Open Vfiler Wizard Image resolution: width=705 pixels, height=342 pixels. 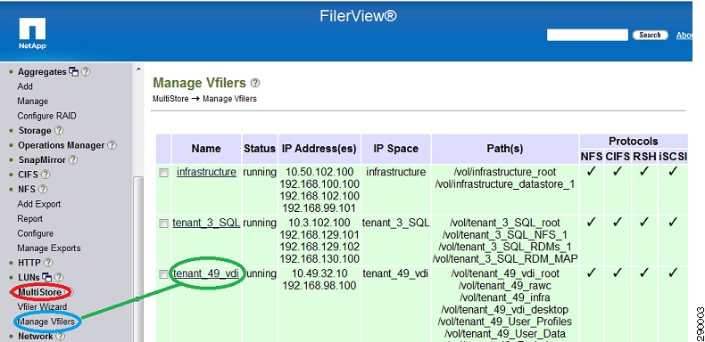(42, 307)
